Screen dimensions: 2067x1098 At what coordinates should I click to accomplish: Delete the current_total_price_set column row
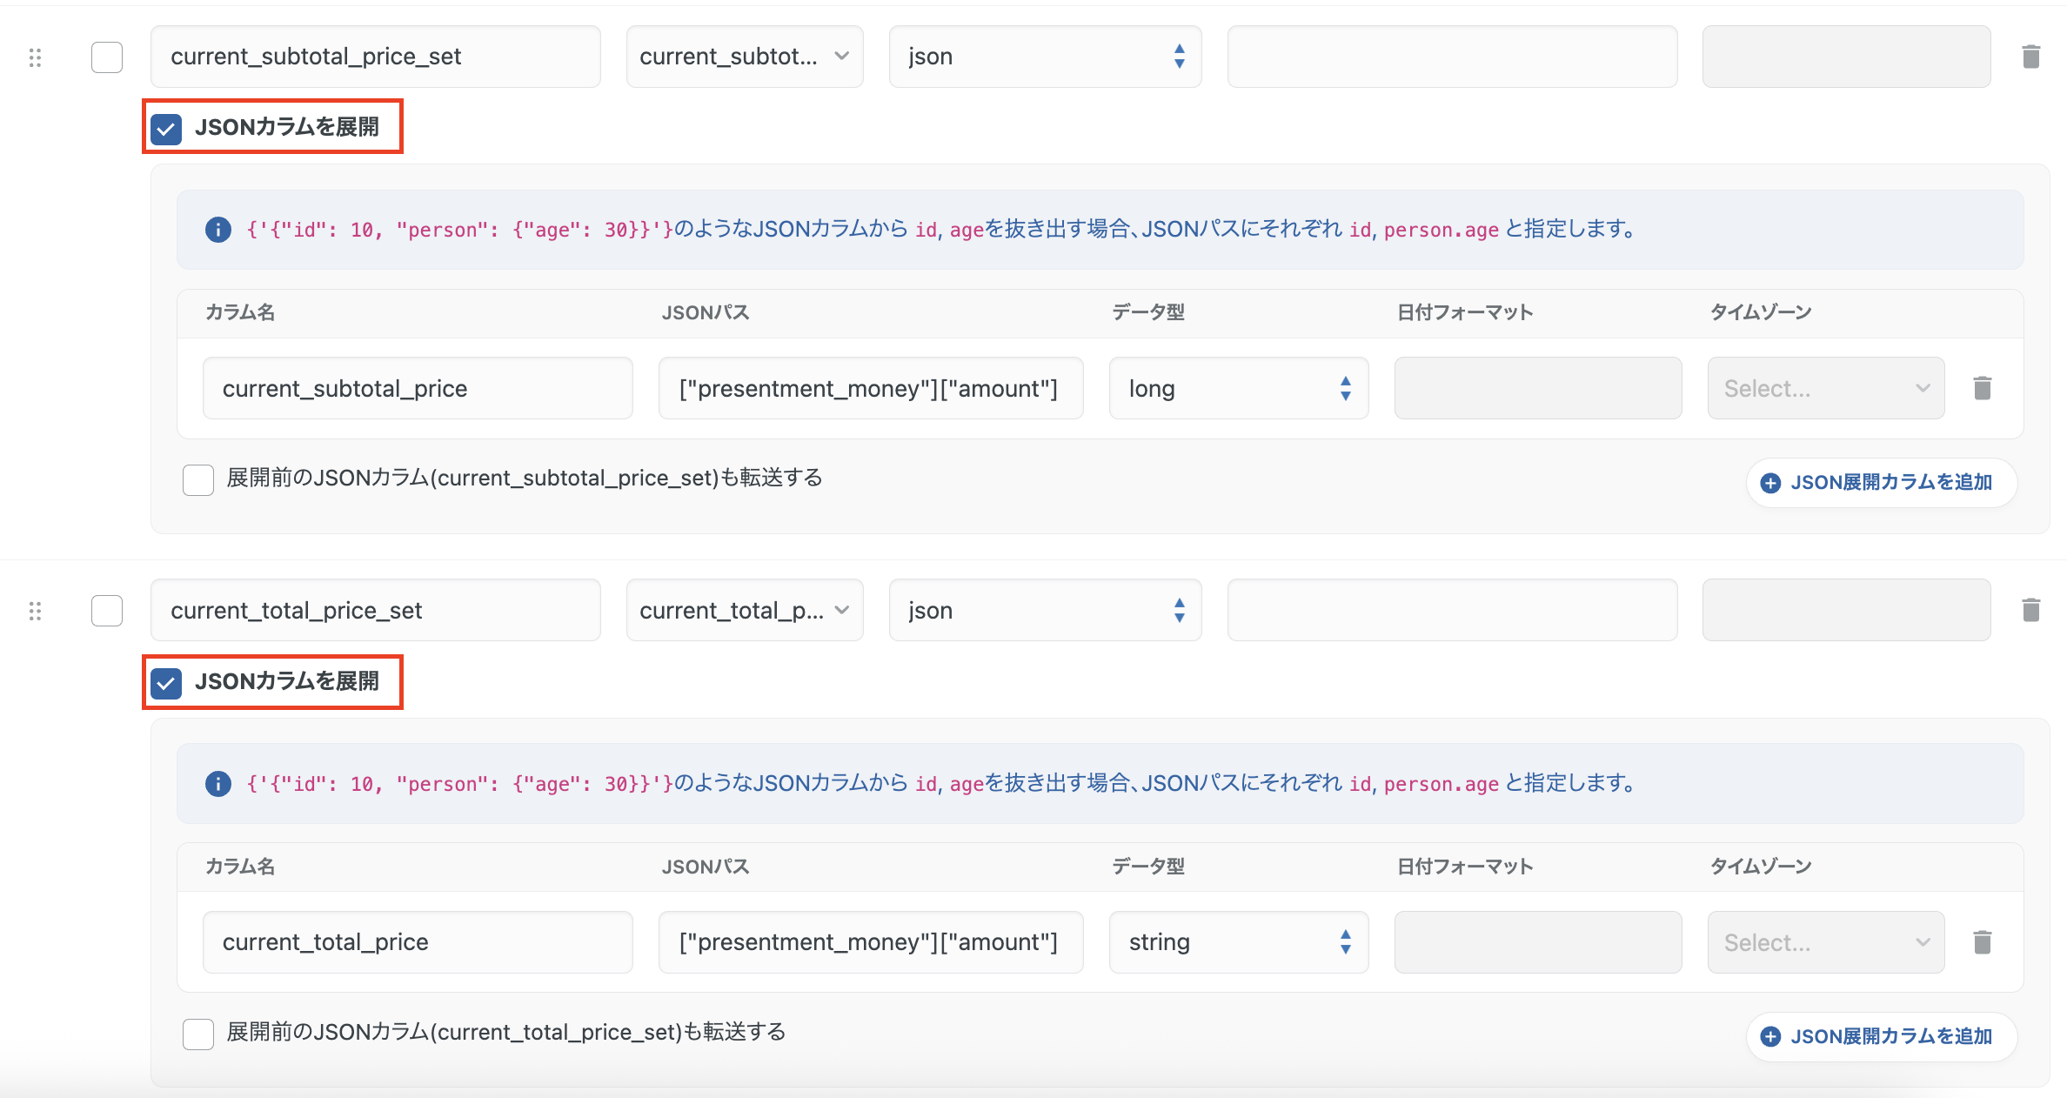[x=2030, y=610]
